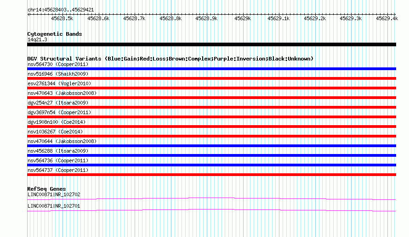409x237 pixels.
Task: Click the nsv564730 (Cooper2011) blue gain bar
Action: 211,69
